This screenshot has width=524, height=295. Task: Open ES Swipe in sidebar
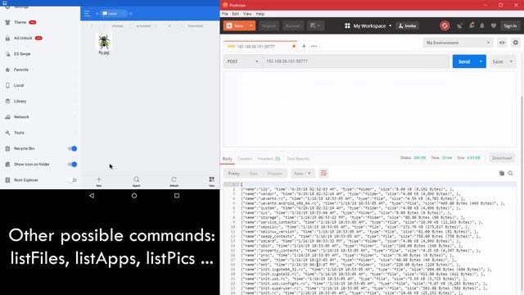click(x=22, y=54)
